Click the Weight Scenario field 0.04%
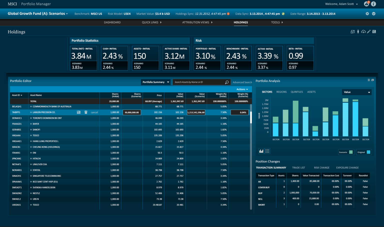Image resolution: width=384 pixels, height=227 pixels. 239,113
